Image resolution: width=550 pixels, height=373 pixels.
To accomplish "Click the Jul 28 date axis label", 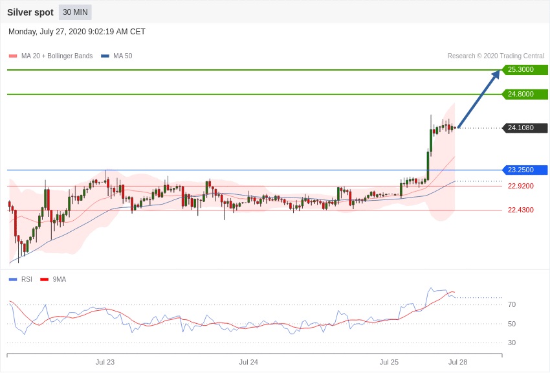I will click(x=457, y=362).
